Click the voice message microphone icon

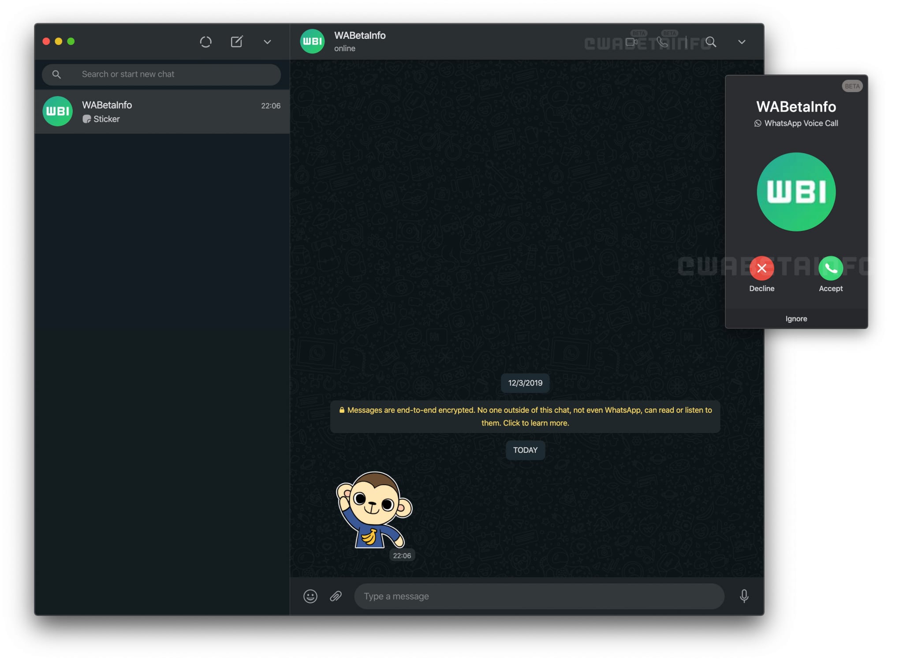pos(745,597)
